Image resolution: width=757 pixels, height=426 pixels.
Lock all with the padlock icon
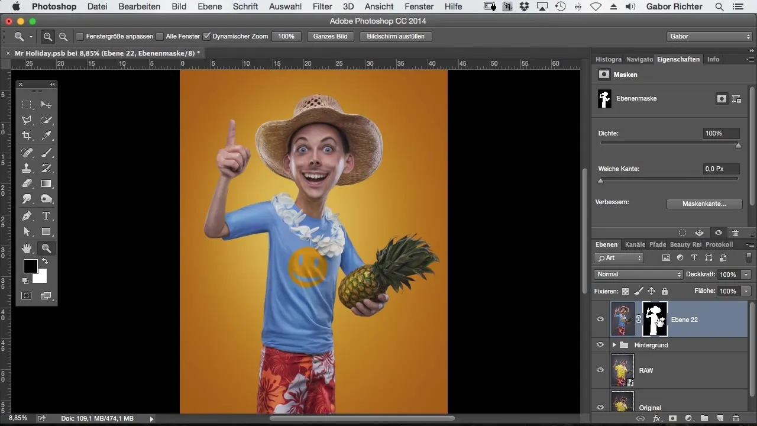click(x=664, y=291)
